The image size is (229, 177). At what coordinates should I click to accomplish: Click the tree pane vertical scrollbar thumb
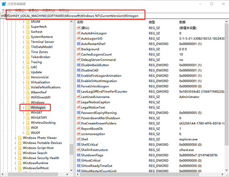coord(71,149)
